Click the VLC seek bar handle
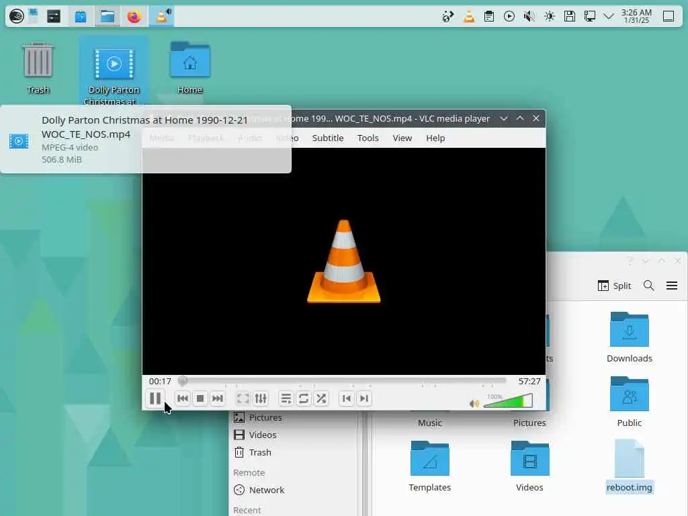Viewport: 688px width, 516px height. click(x=183, y=381)
